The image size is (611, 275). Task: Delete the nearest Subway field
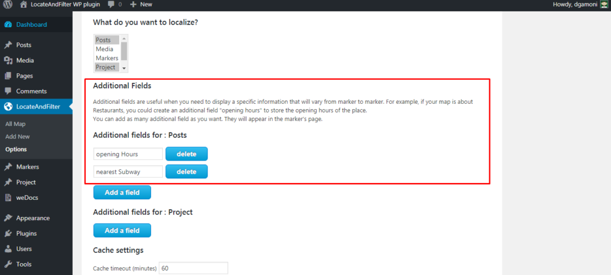(186, 172)
